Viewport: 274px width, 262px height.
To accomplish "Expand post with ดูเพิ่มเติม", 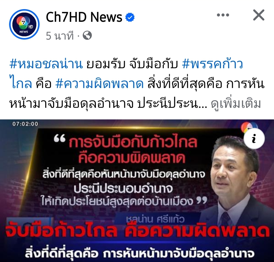I will (236, 104).
